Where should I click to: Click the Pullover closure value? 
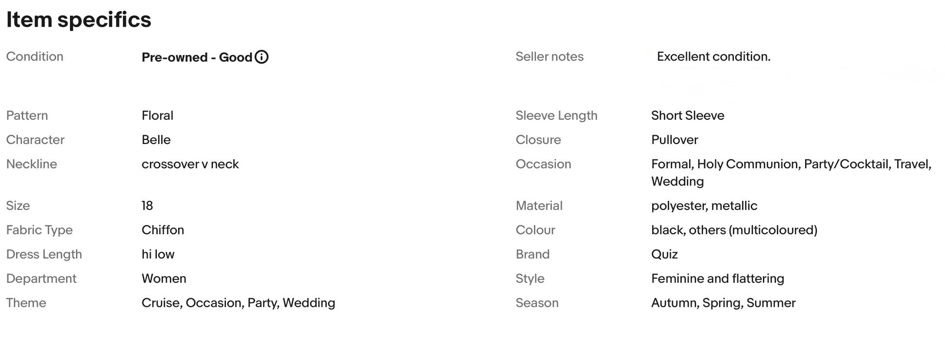(675, 140)
